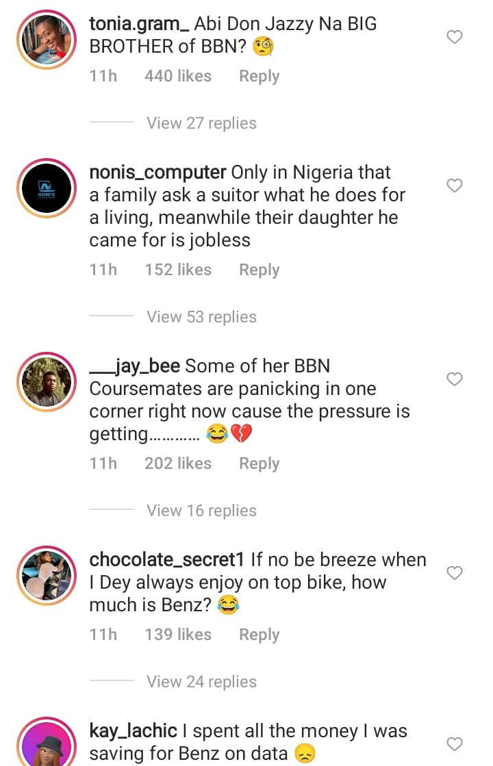The image size is (493, 766).
Task: Open the 440 likes list
Action: click(x=177, y=76)
